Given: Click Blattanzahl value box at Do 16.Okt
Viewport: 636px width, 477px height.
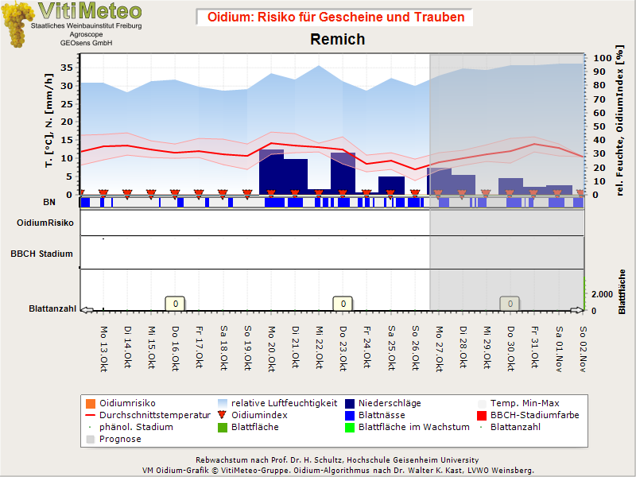Looking at the screenshot, I should pos(175,303).
